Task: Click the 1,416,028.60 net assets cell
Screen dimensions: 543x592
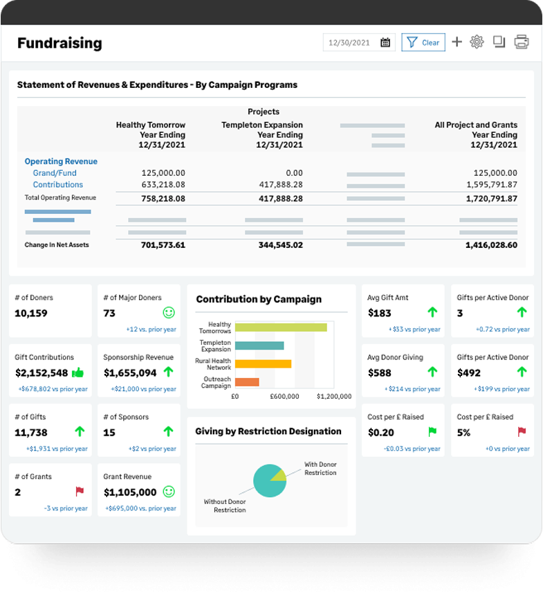Action: (x=491, y=245)
